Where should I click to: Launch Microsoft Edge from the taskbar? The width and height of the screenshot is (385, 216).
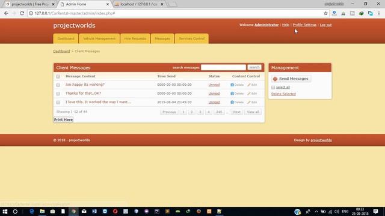click(x=32, y=211)
